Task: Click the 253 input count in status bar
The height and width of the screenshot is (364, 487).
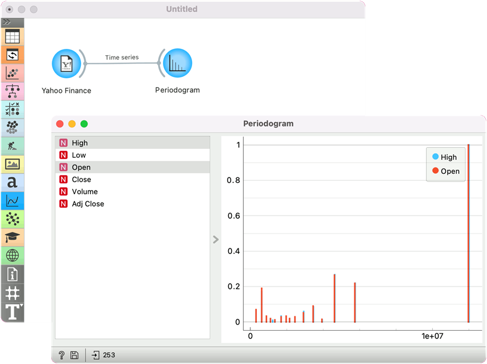Action: (109, 355)
